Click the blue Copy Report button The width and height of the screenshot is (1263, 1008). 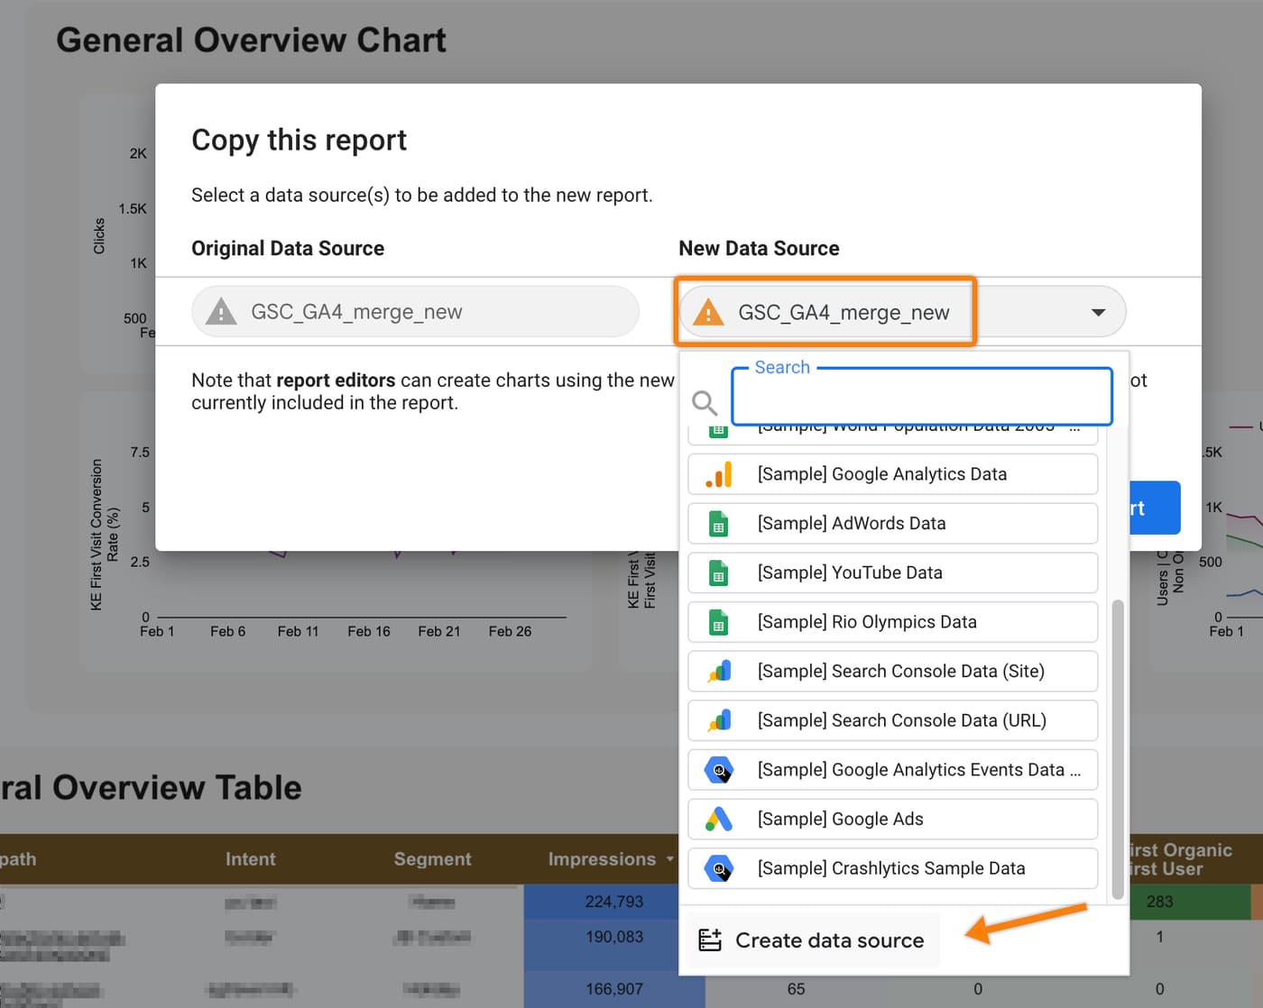pyautogui.click(x=1155, y=508)
